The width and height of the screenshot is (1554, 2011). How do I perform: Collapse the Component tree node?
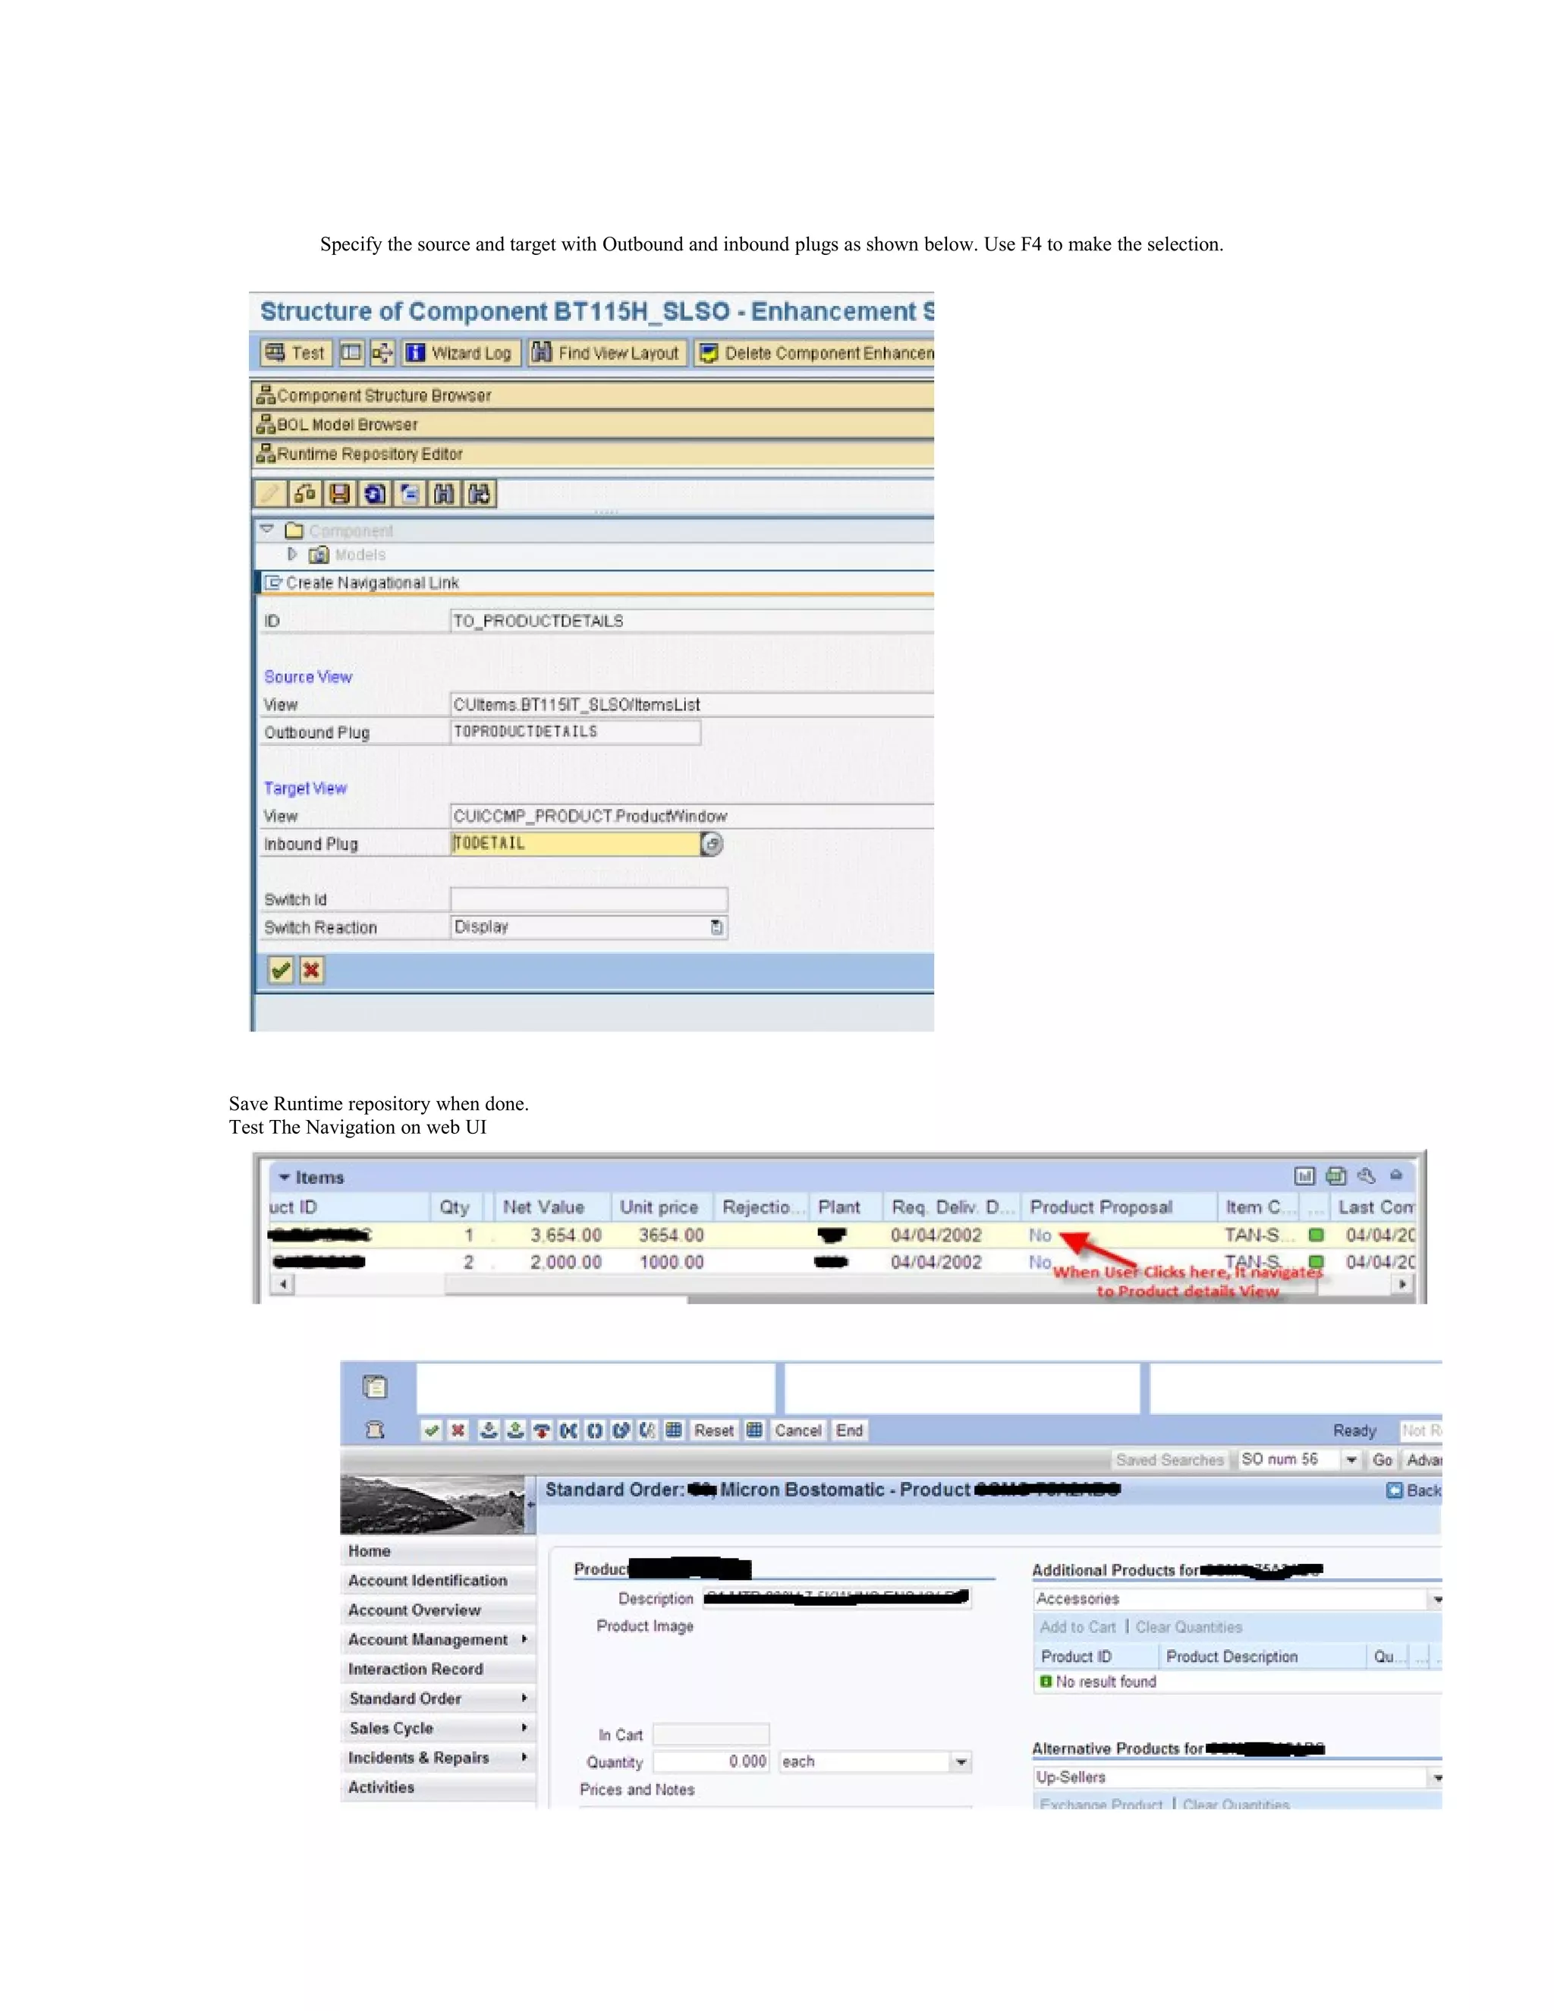pyautogui.click(x=267, y=530)
